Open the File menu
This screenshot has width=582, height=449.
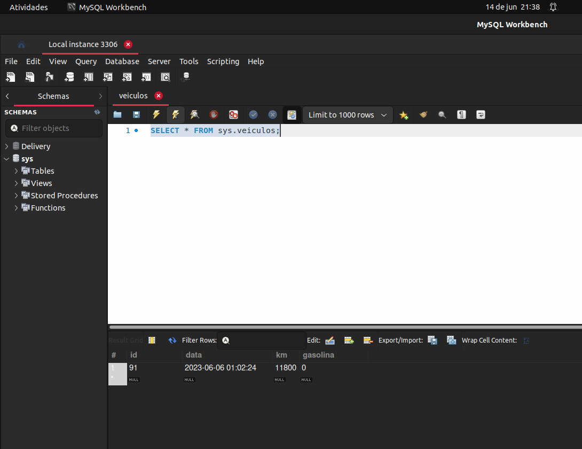(x=11, y=61)
